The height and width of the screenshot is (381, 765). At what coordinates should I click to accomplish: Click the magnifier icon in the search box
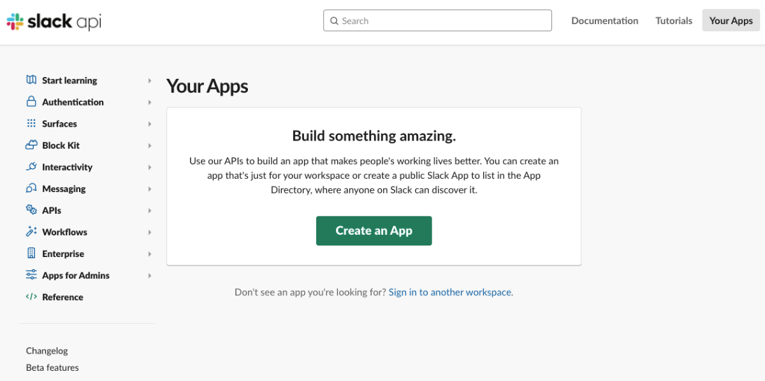click(335, 21)
